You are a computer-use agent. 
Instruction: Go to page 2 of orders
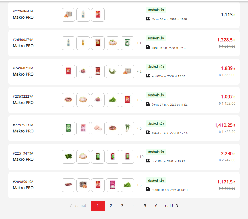(111, 206)
